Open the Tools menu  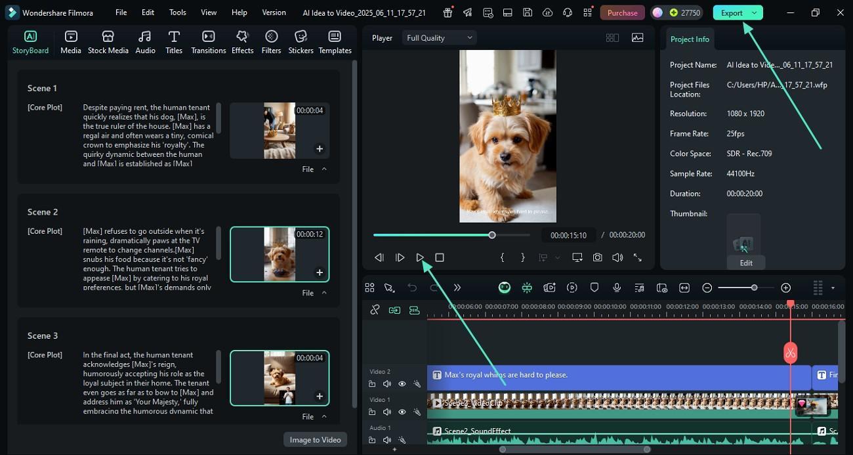[x=177, y=12]
